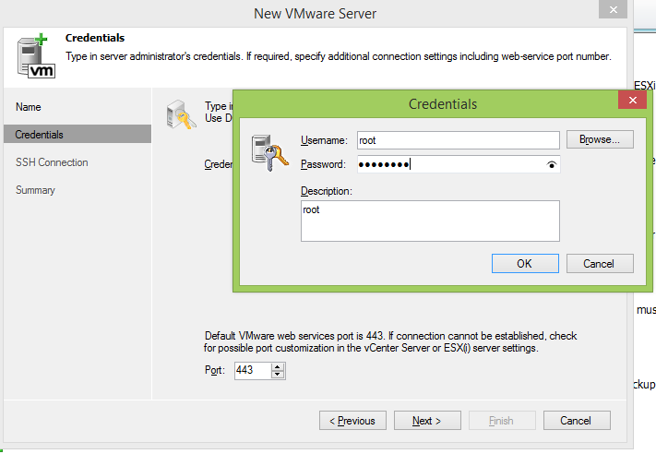Jump to the Summary wizard step

tap(35, 190)
